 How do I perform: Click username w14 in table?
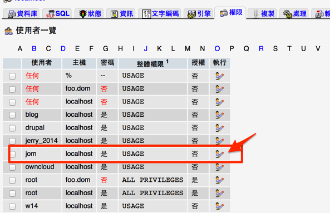(32, 206)
